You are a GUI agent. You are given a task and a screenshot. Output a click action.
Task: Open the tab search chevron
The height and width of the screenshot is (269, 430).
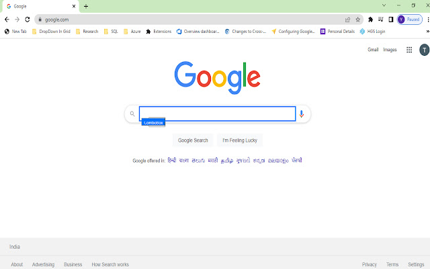click(384, 5)
